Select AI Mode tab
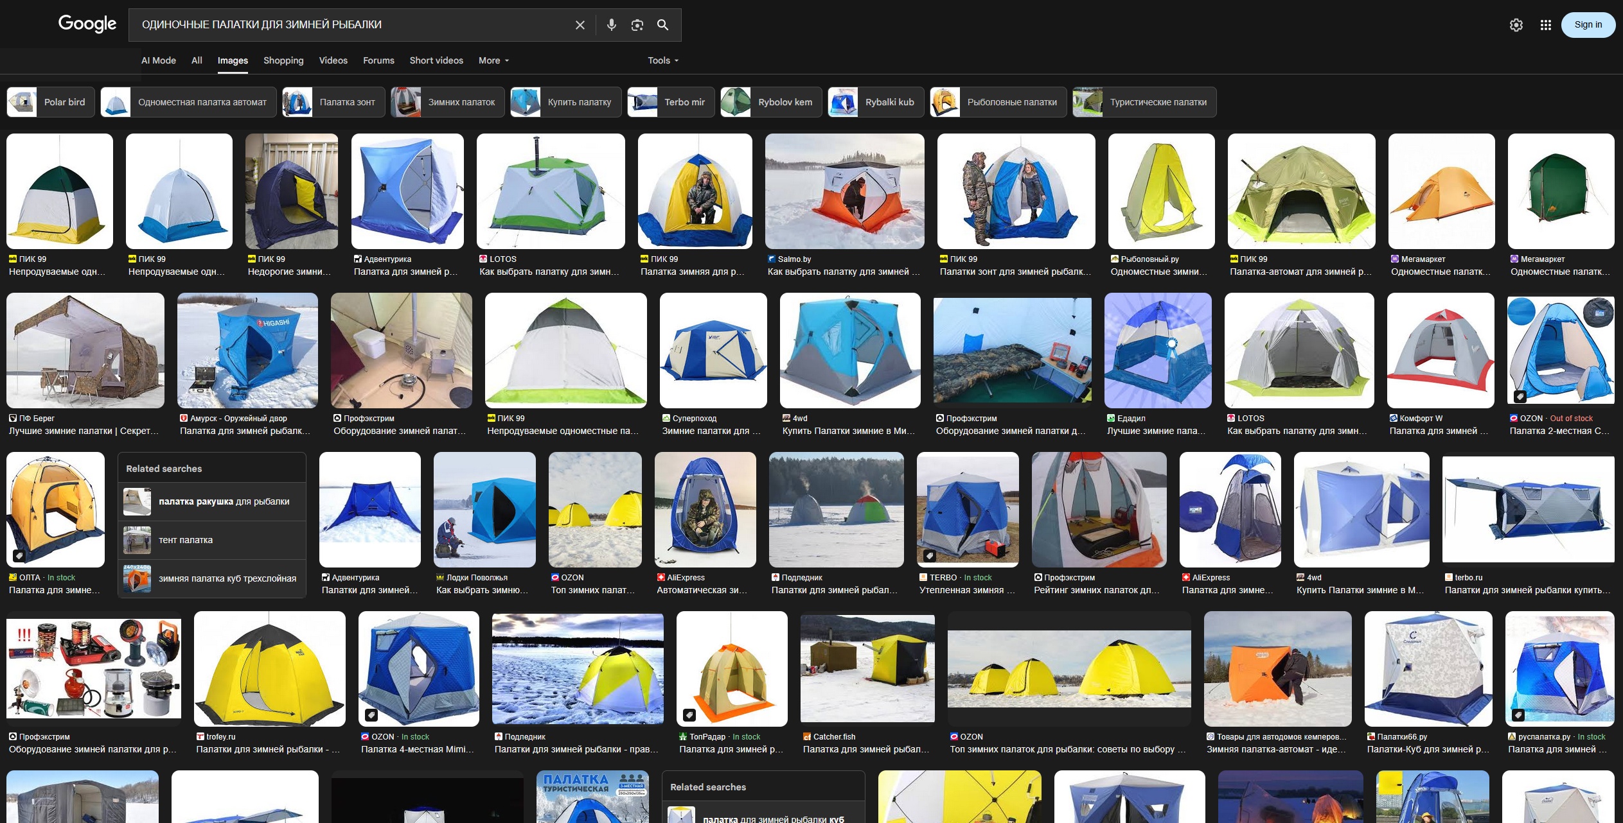 click(x=159, y=60)
